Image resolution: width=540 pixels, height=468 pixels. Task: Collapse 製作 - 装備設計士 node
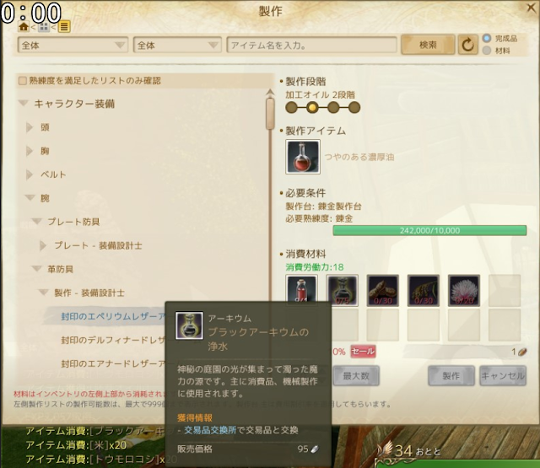click(x=43, y=292)
